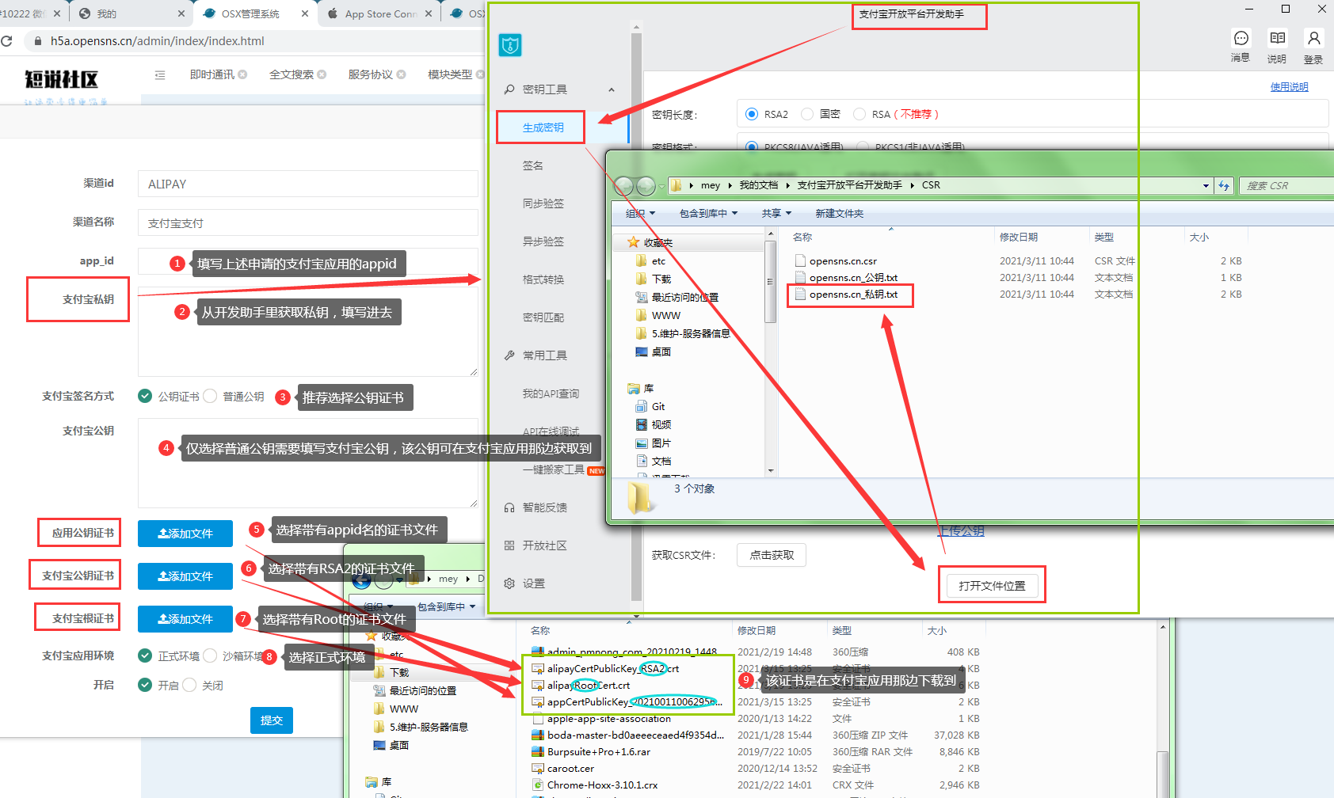
Task: Select the 国密 key length option
Action: coord(807,114)
